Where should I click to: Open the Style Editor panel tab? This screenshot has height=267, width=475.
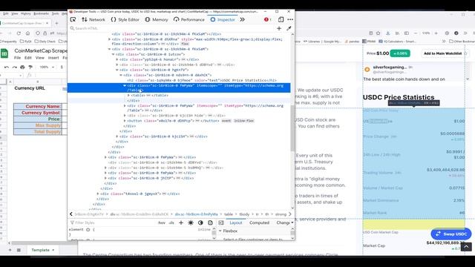click(125, 19)
